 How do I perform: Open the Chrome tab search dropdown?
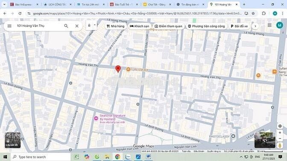pyautogui.click(x=4, y=4)
